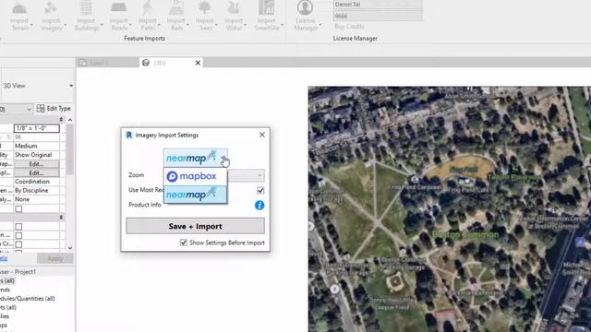Select the 'ts (all)' browser item
The height and width of the screenshot is (332, 591).
pos(8,307)
